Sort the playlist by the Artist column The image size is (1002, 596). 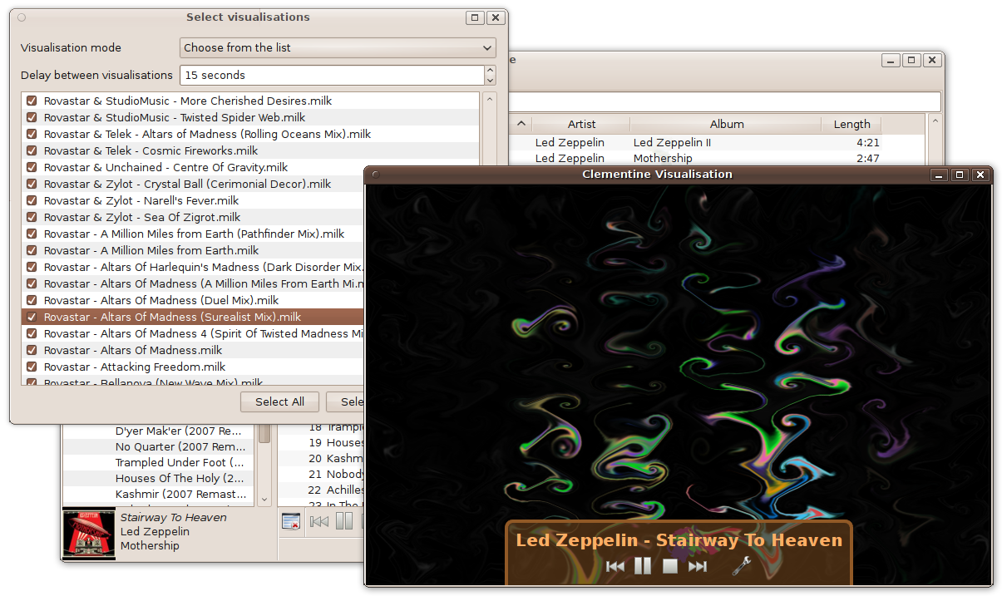coord(580,124)
